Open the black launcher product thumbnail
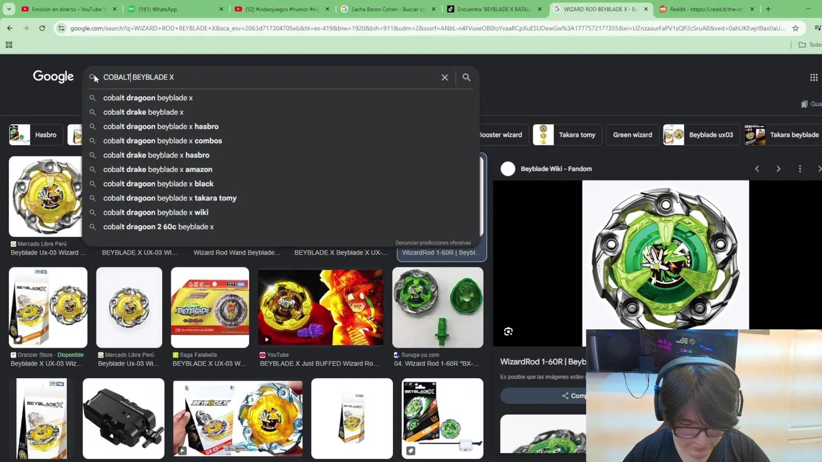The height and width of the screenshot is (462, 822). [x=123, y=418]
